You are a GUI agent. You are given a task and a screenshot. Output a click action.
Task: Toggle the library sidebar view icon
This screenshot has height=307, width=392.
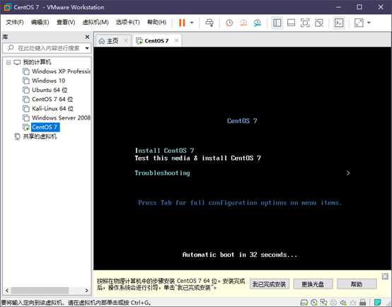(x=277, y=23)
